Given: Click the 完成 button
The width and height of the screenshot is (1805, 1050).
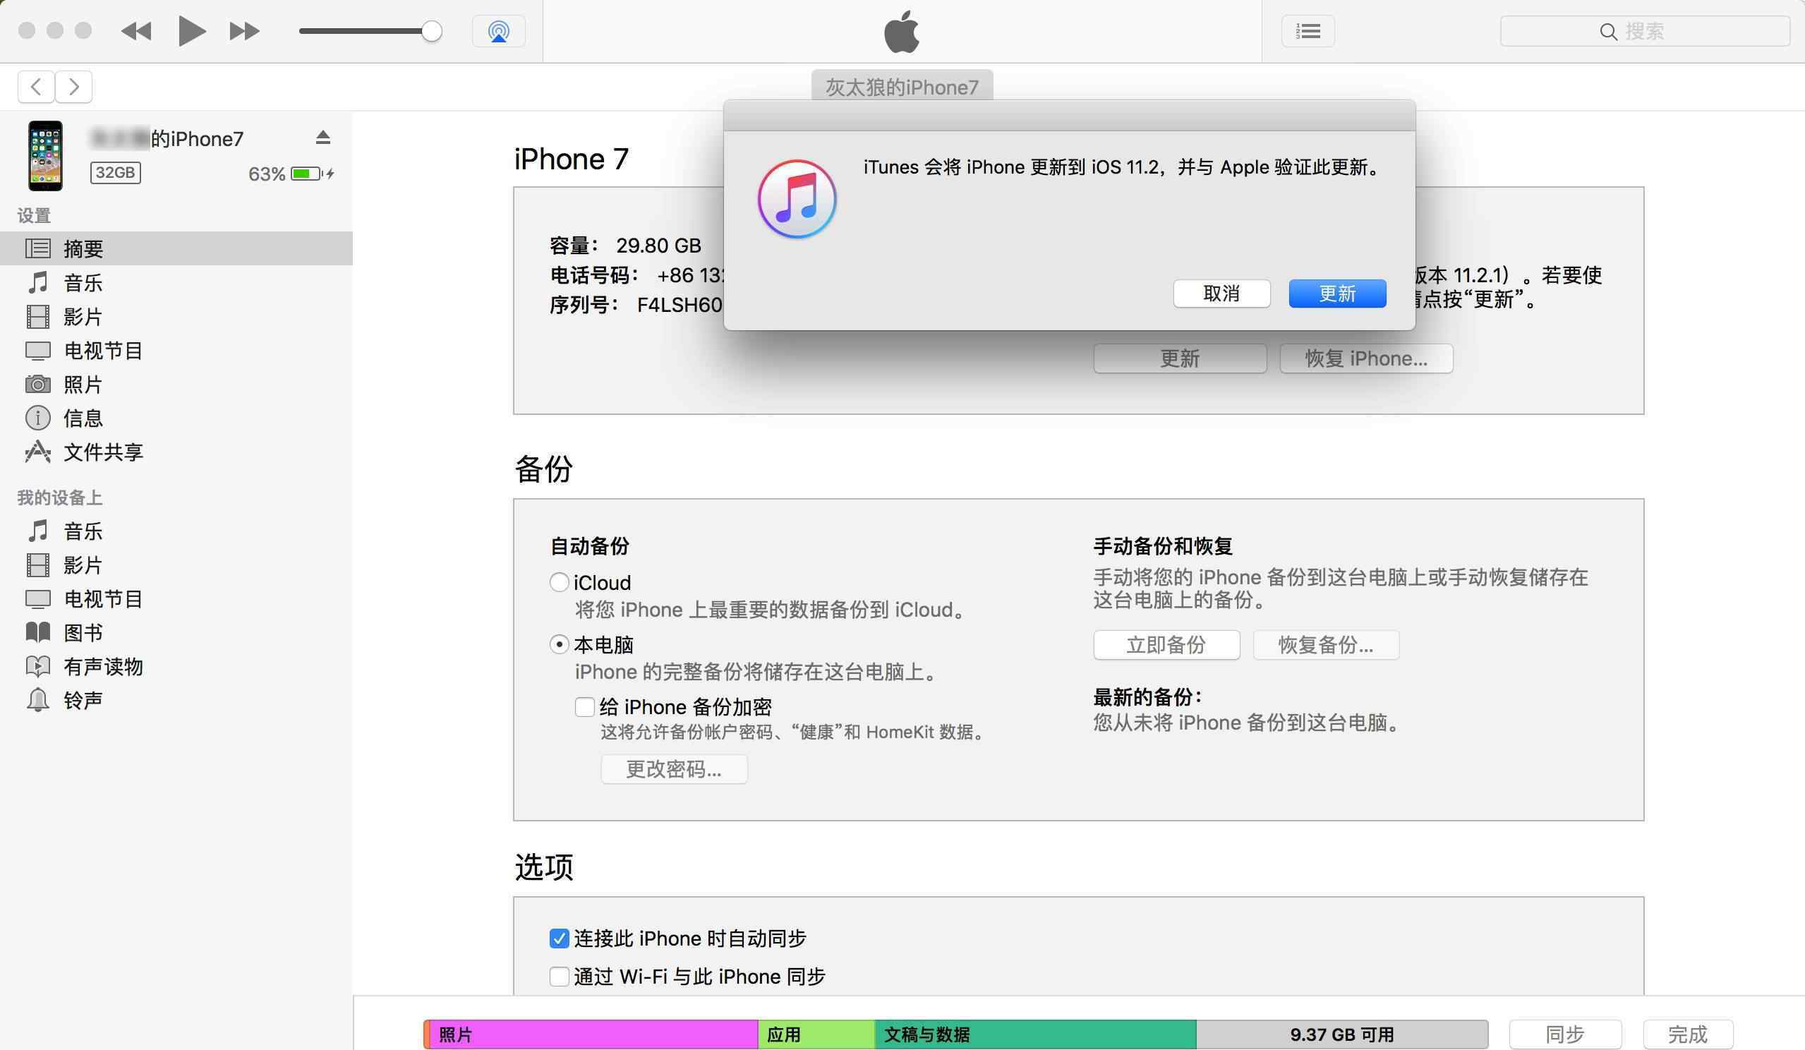Looking at the screenshot, I should tap(1689, 1034).
